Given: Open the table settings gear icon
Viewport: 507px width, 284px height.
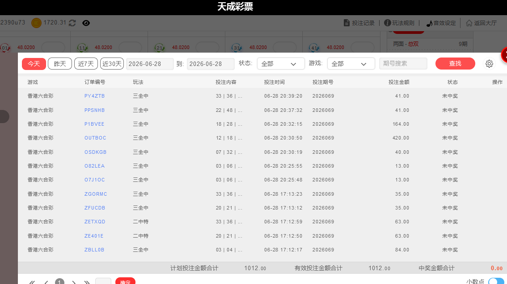Looking at the screenshot, I should pyautogui.click(x=489, y=64).
